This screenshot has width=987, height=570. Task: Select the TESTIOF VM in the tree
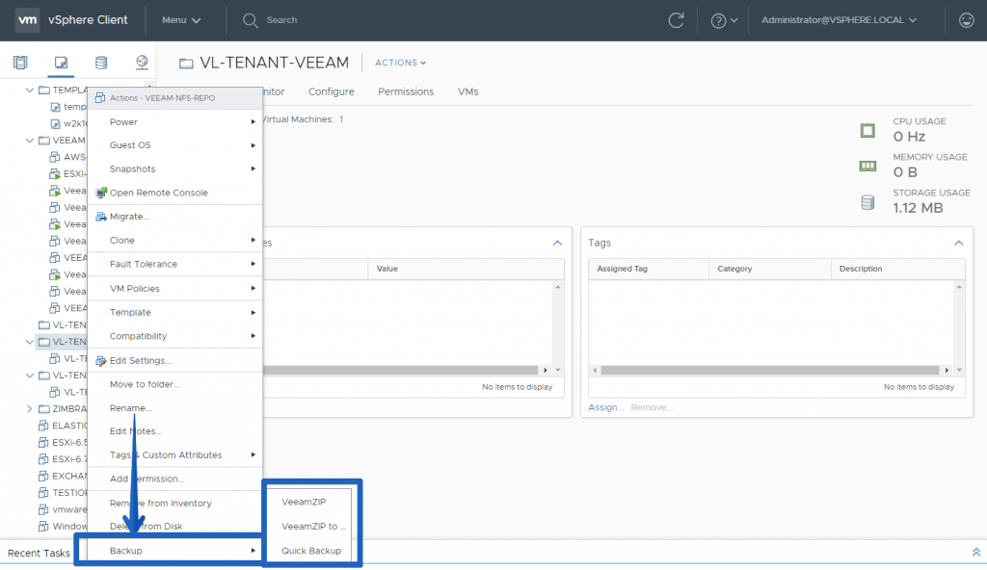(x=63, y=493)
